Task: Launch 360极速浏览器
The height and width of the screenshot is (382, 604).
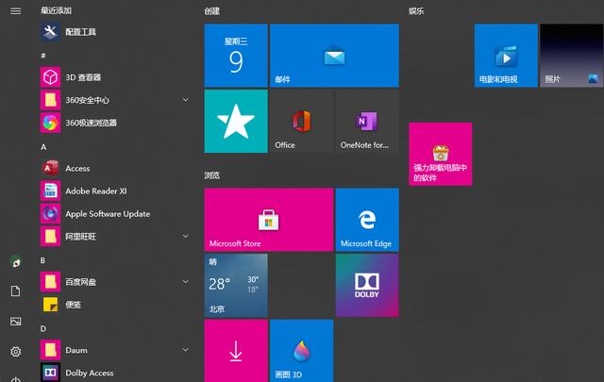Action: [115, 123]
